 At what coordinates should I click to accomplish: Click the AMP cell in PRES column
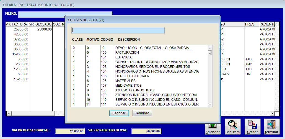click(x=252, y=64)
